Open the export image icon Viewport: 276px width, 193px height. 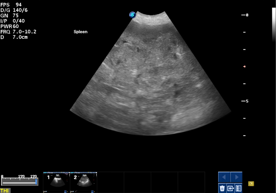tap(230, 188)
